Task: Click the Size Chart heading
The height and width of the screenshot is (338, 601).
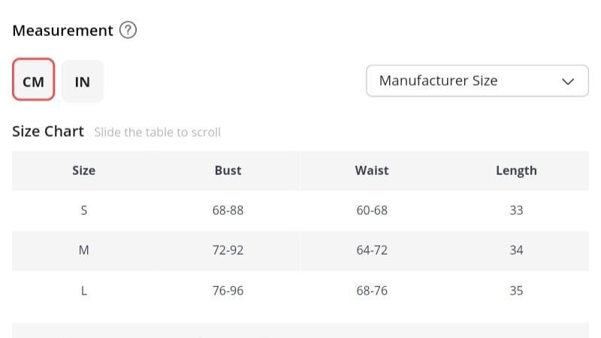Action: tap(48, 131)
